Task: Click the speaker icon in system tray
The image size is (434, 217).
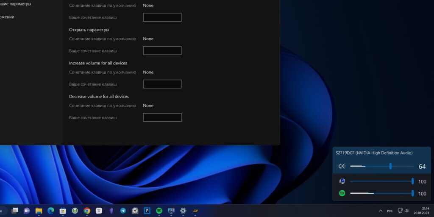Action: [x=406, y=211]
